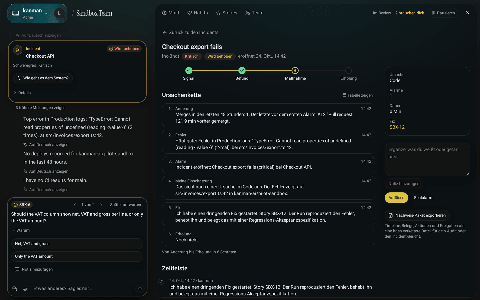Screen dimensions: 480x300
Task: Click 'Notiz hinzufügen' under the SBX-6 answers
Action: pyautogui.click(x=34, y=269)
